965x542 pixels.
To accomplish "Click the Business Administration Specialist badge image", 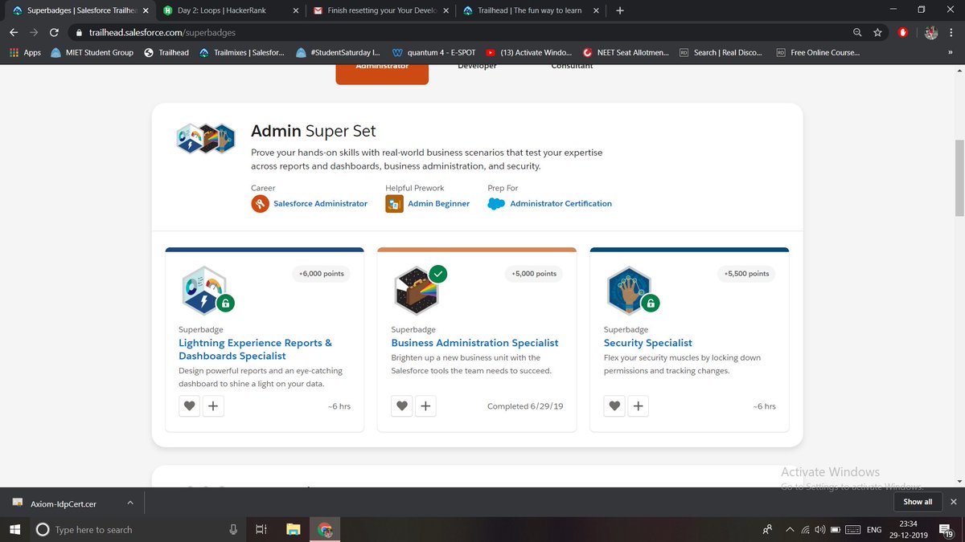I will [417, 291].
